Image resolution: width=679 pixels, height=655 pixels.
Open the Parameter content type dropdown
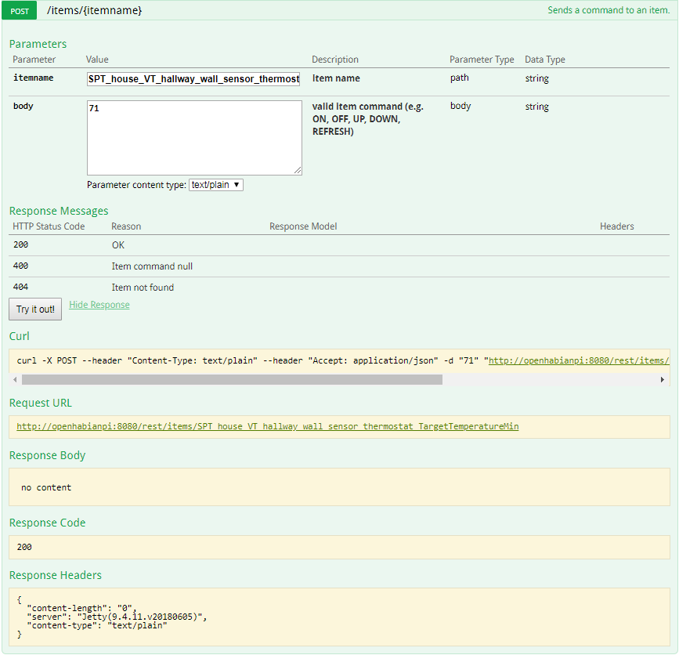click(216, 185)
